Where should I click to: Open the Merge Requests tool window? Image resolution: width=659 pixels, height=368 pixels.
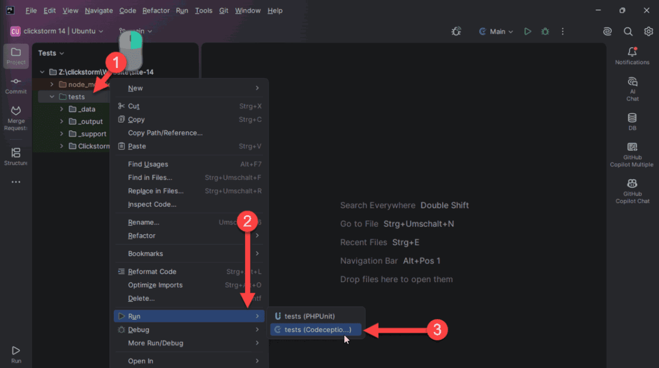click(x=16, y=118)
